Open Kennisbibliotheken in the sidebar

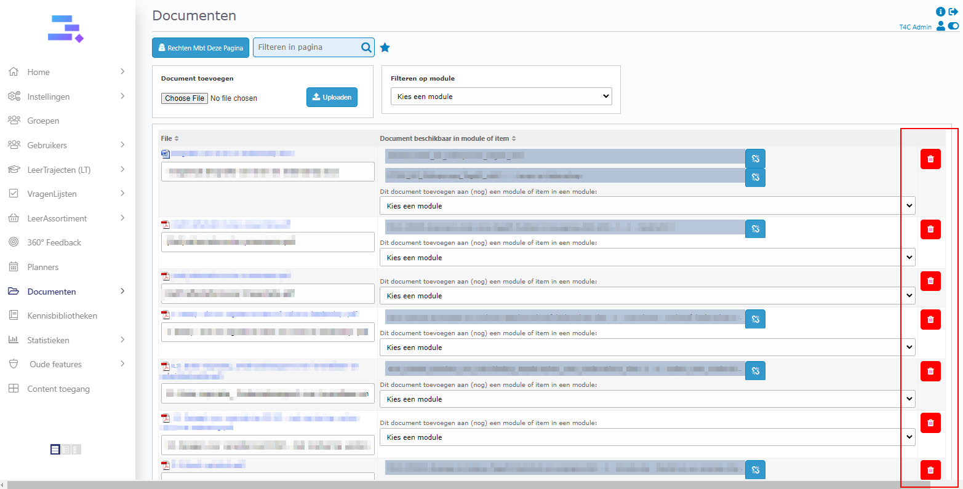pos(62,316)
